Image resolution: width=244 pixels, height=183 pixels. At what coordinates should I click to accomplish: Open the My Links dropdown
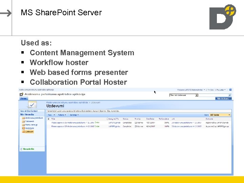(221, 90)
